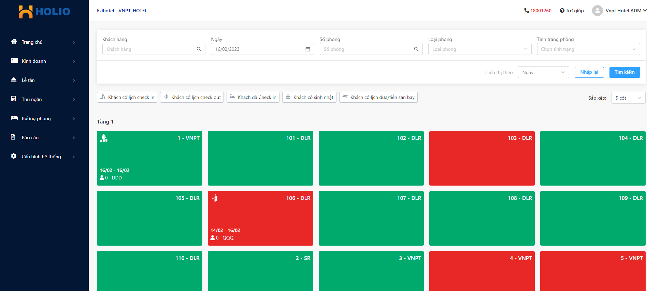647x291 pixels.
Task: Click the phone hotline 18001260
Action: (x=538, y=11)
